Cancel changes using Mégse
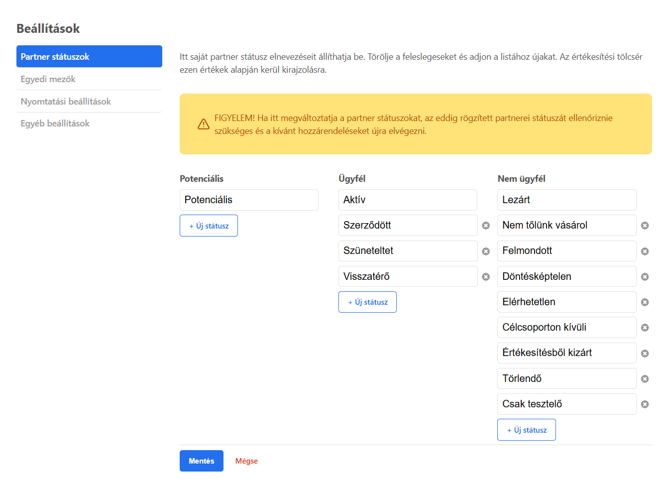Viewport: 664px width, 484px height. [x=246, y=461]
